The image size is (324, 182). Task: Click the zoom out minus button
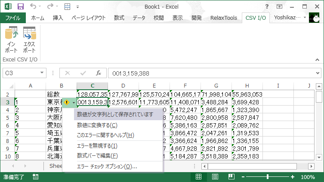pos(243,177)
